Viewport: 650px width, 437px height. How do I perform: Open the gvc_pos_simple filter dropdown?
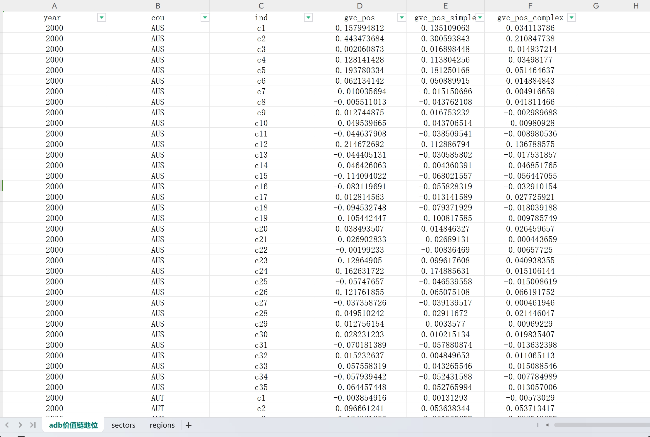pos(480,18)
